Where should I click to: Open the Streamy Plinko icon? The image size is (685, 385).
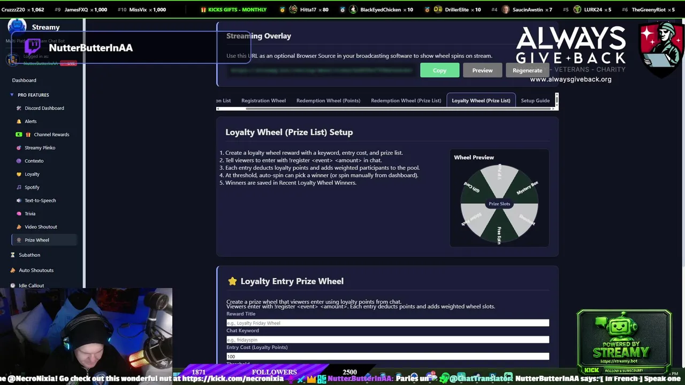tap(19, 148)
